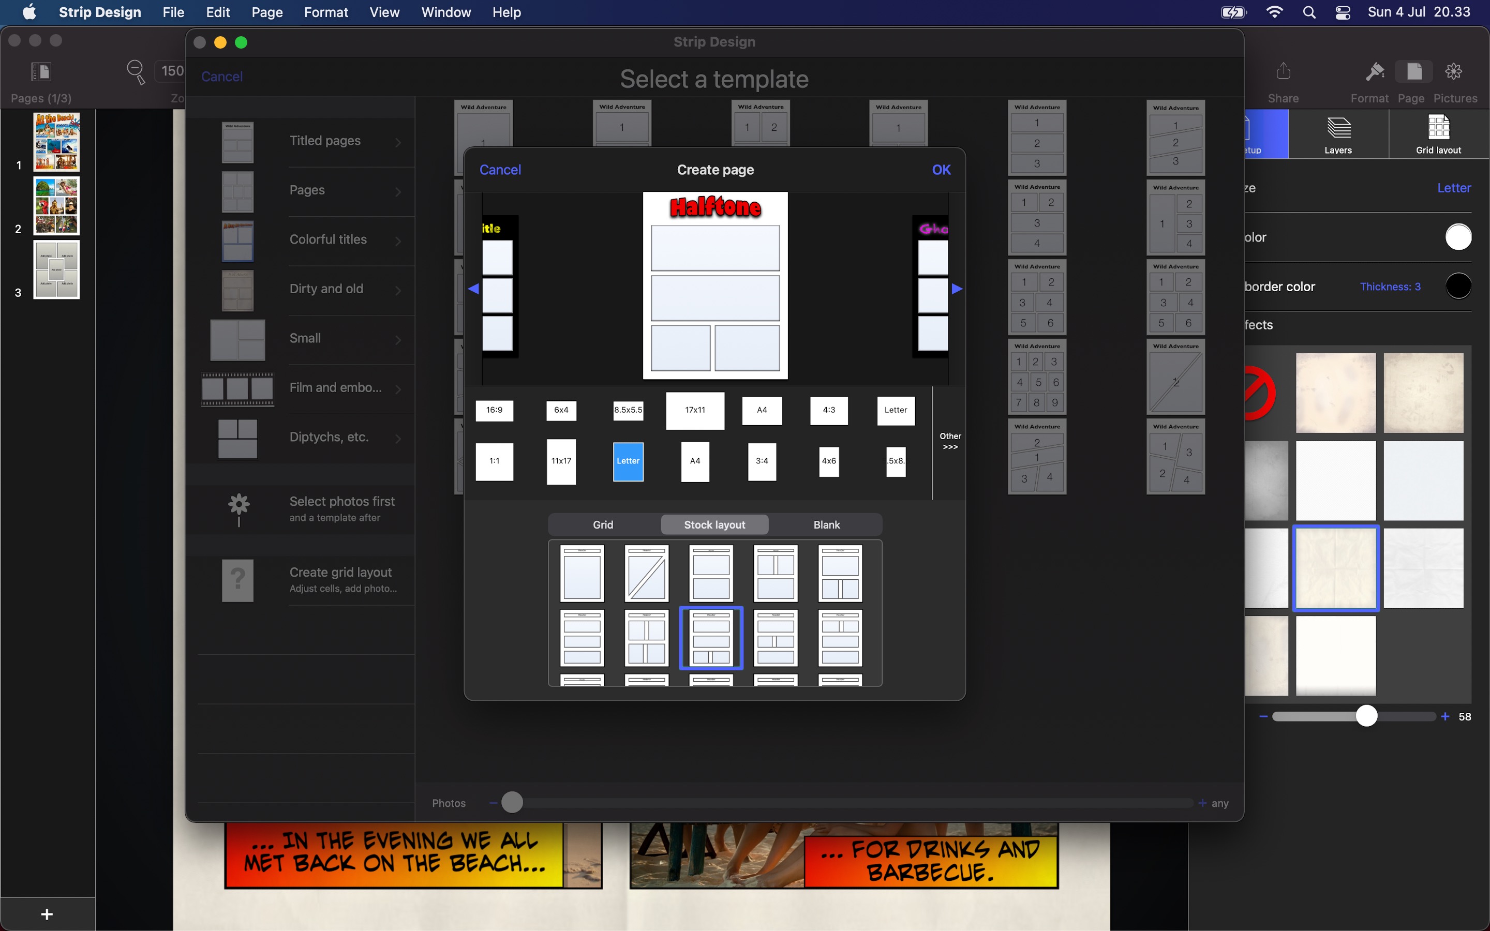
Task: Show next title style with right arrow
Action: tap(956, 288)
